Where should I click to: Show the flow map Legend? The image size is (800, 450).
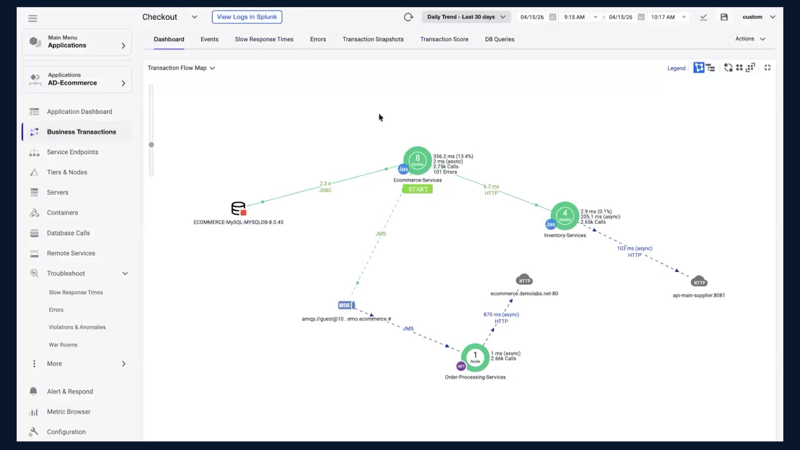(676, 68)
